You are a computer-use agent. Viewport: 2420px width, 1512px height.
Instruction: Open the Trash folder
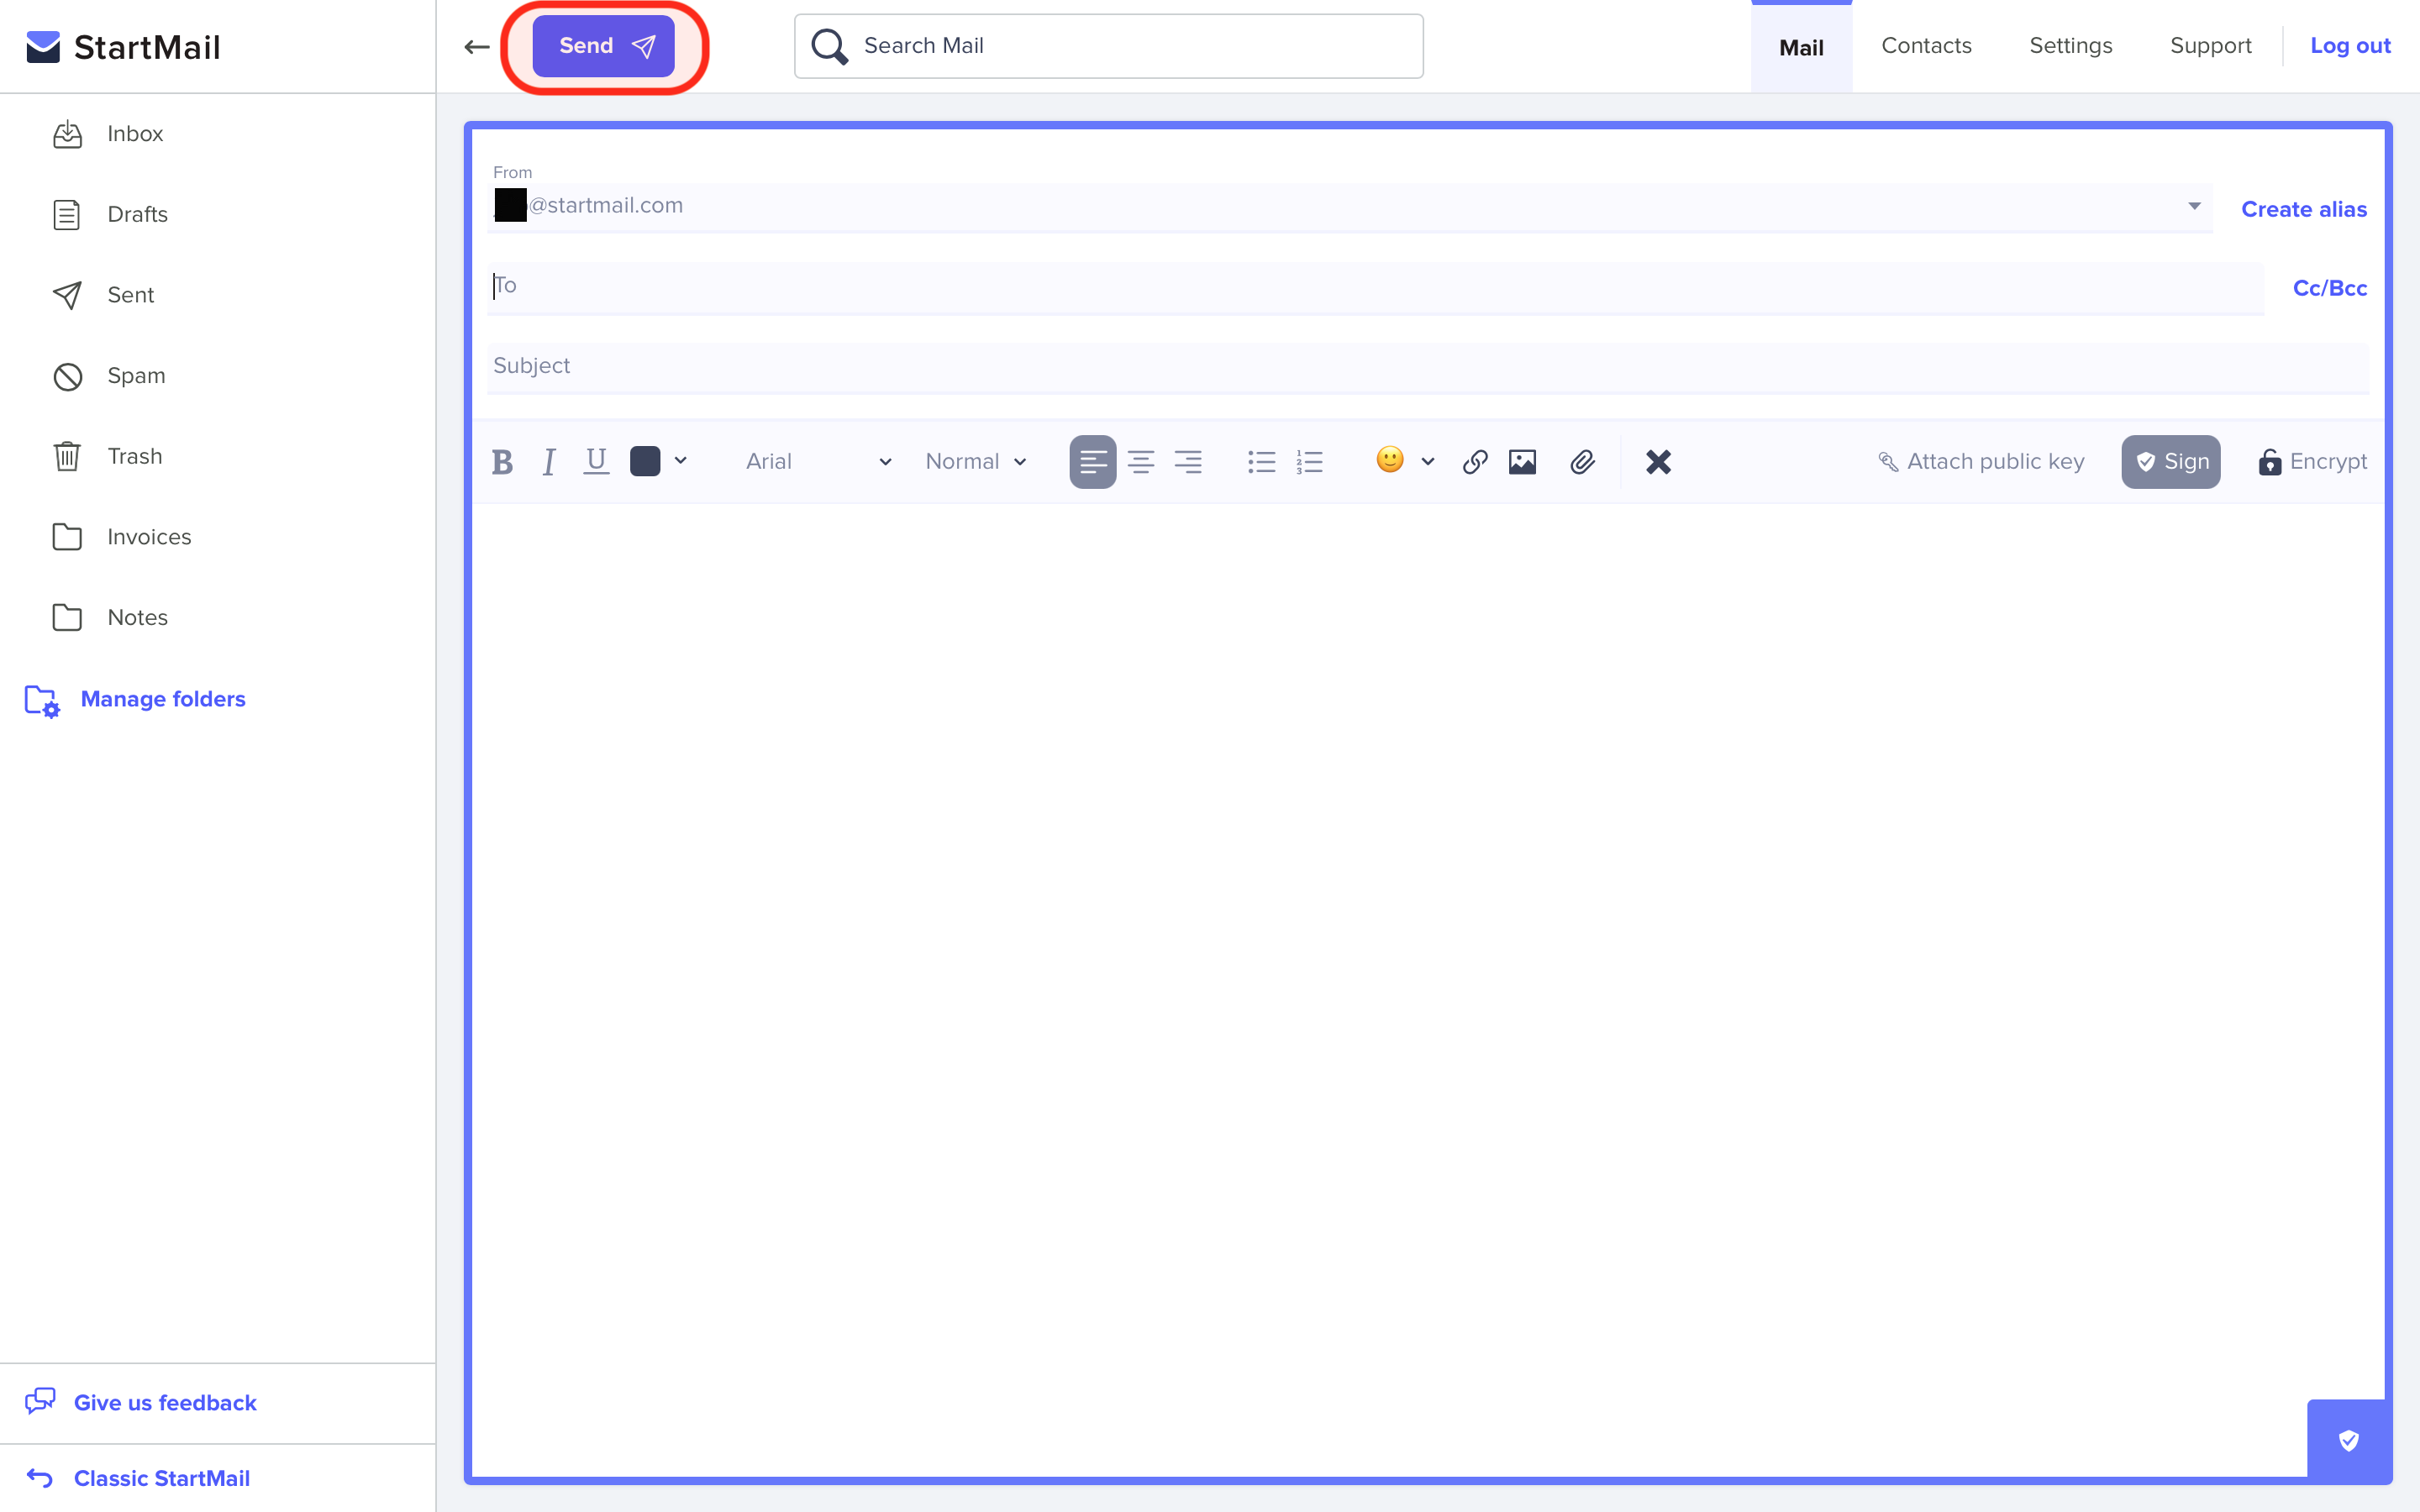pyautogui.click(x=134, y=456)
